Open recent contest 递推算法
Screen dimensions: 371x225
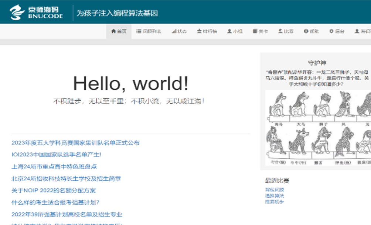(x=275, y=195)
